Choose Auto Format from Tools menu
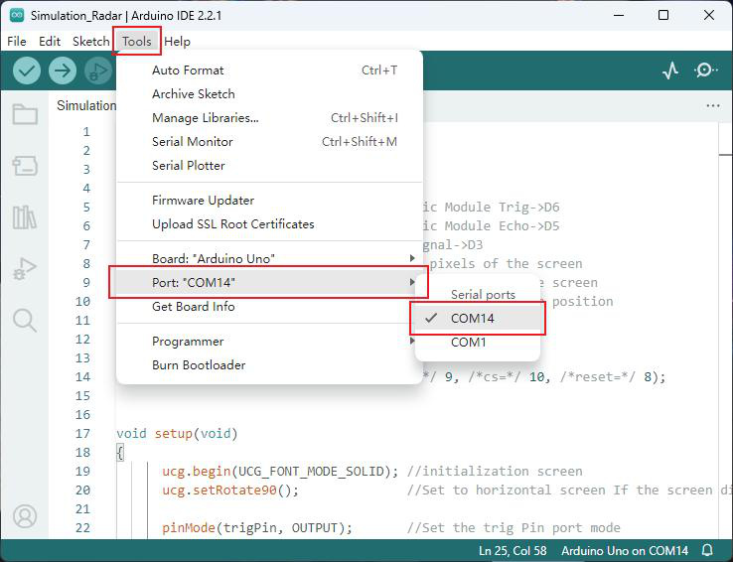733x562 pixels. coord(269,70)
